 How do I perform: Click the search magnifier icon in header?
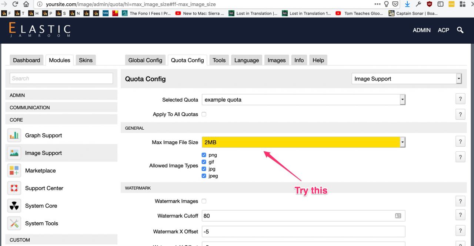[460, 30]
